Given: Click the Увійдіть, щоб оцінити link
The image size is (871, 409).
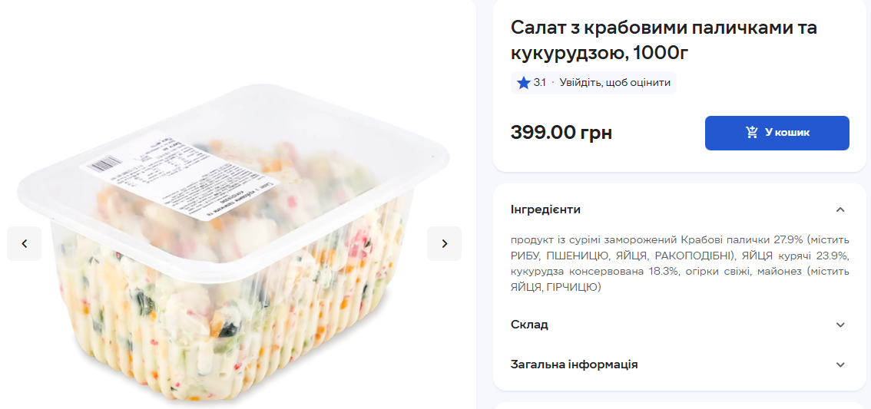Looking at the screenshot, I should coord(614,83).
